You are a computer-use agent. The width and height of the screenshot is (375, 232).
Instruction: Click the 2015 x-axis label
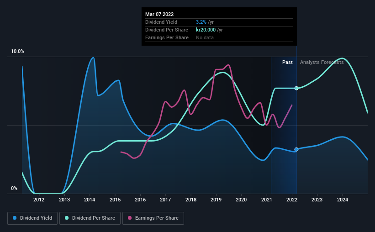115,200
